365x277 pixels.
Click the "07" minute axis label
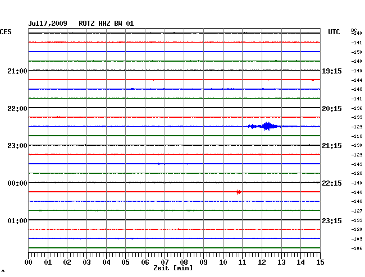tap(165, 262)
